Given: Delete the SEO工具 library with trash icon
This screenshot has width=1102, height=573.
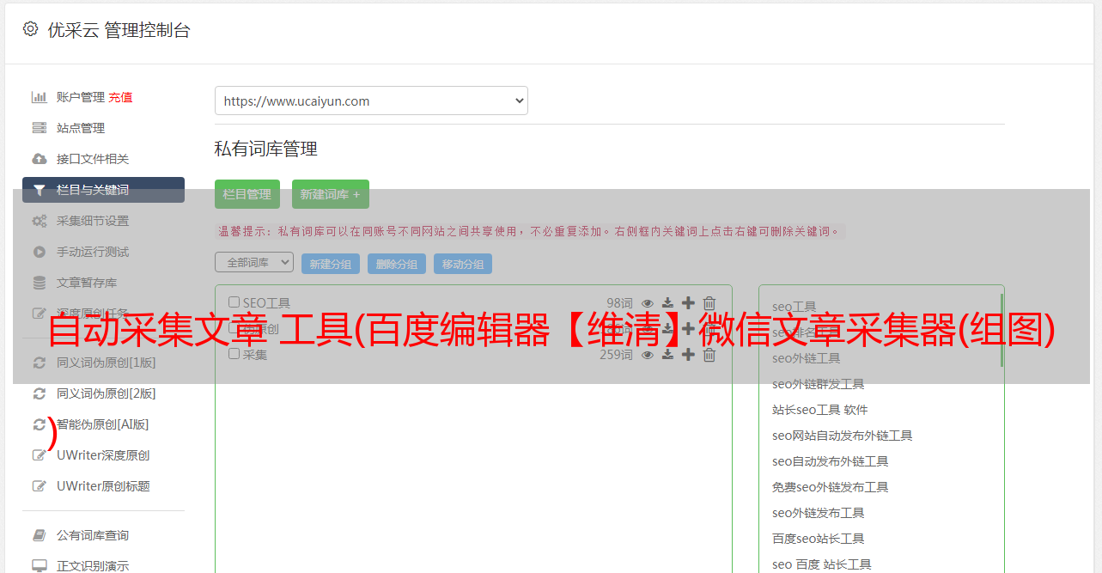Looking at the screenshot, I should 709,302.
